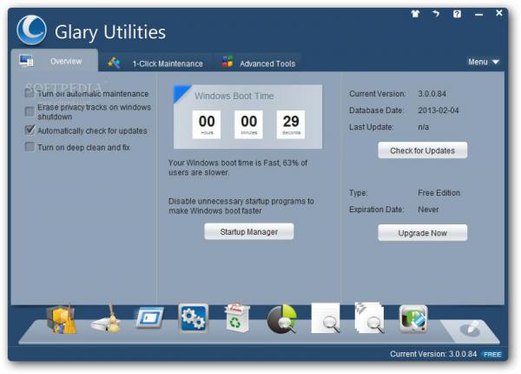521x374 pixels.
Task: Click the 29 seconds counter box
Action: pos(291,124)
